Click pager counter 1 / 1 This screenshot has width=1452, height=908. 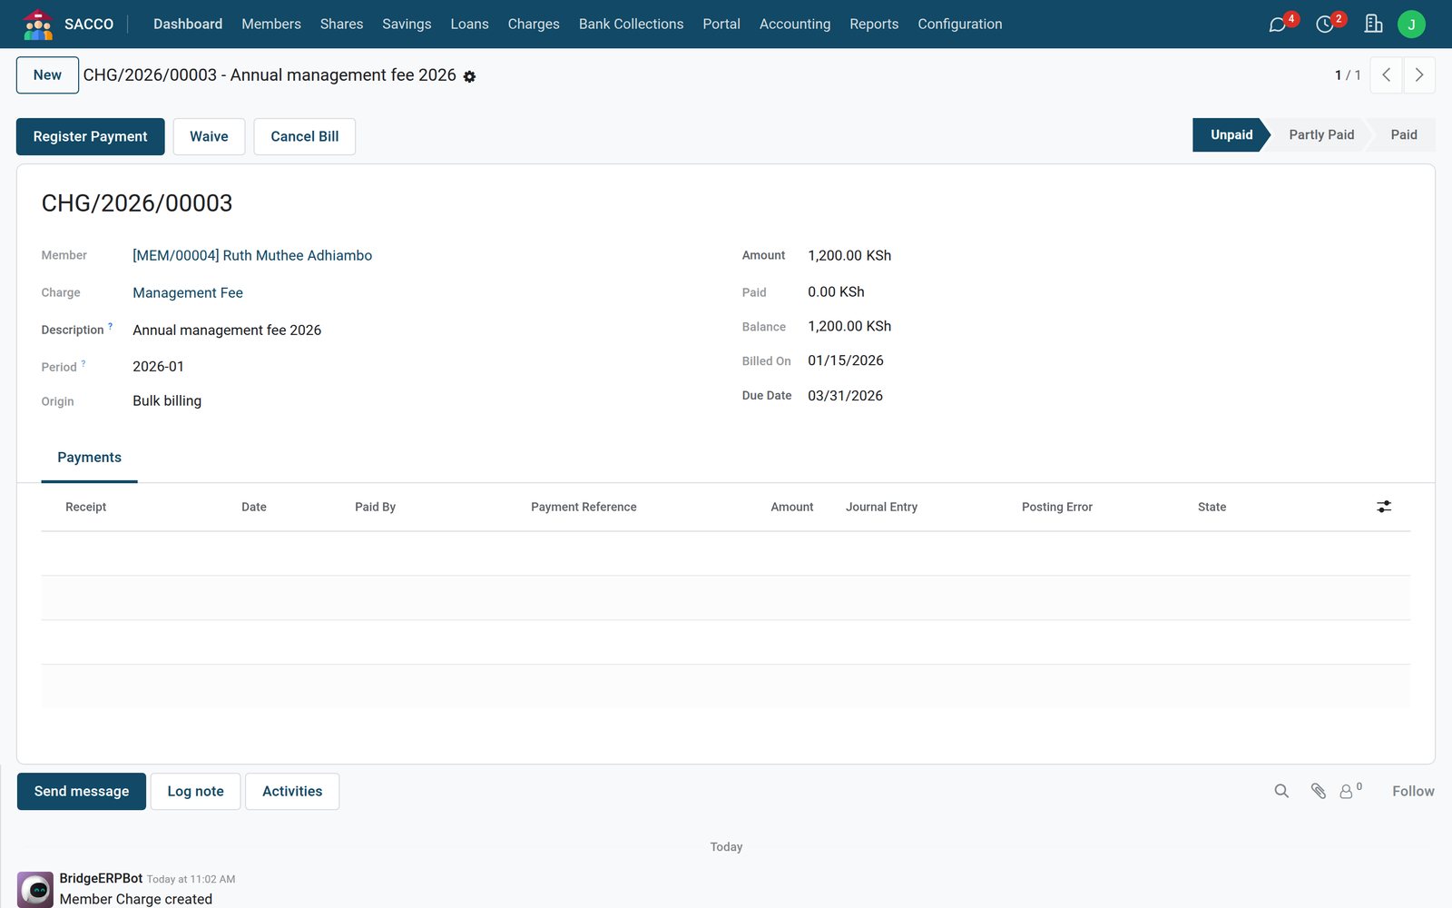pos(1348,75)
